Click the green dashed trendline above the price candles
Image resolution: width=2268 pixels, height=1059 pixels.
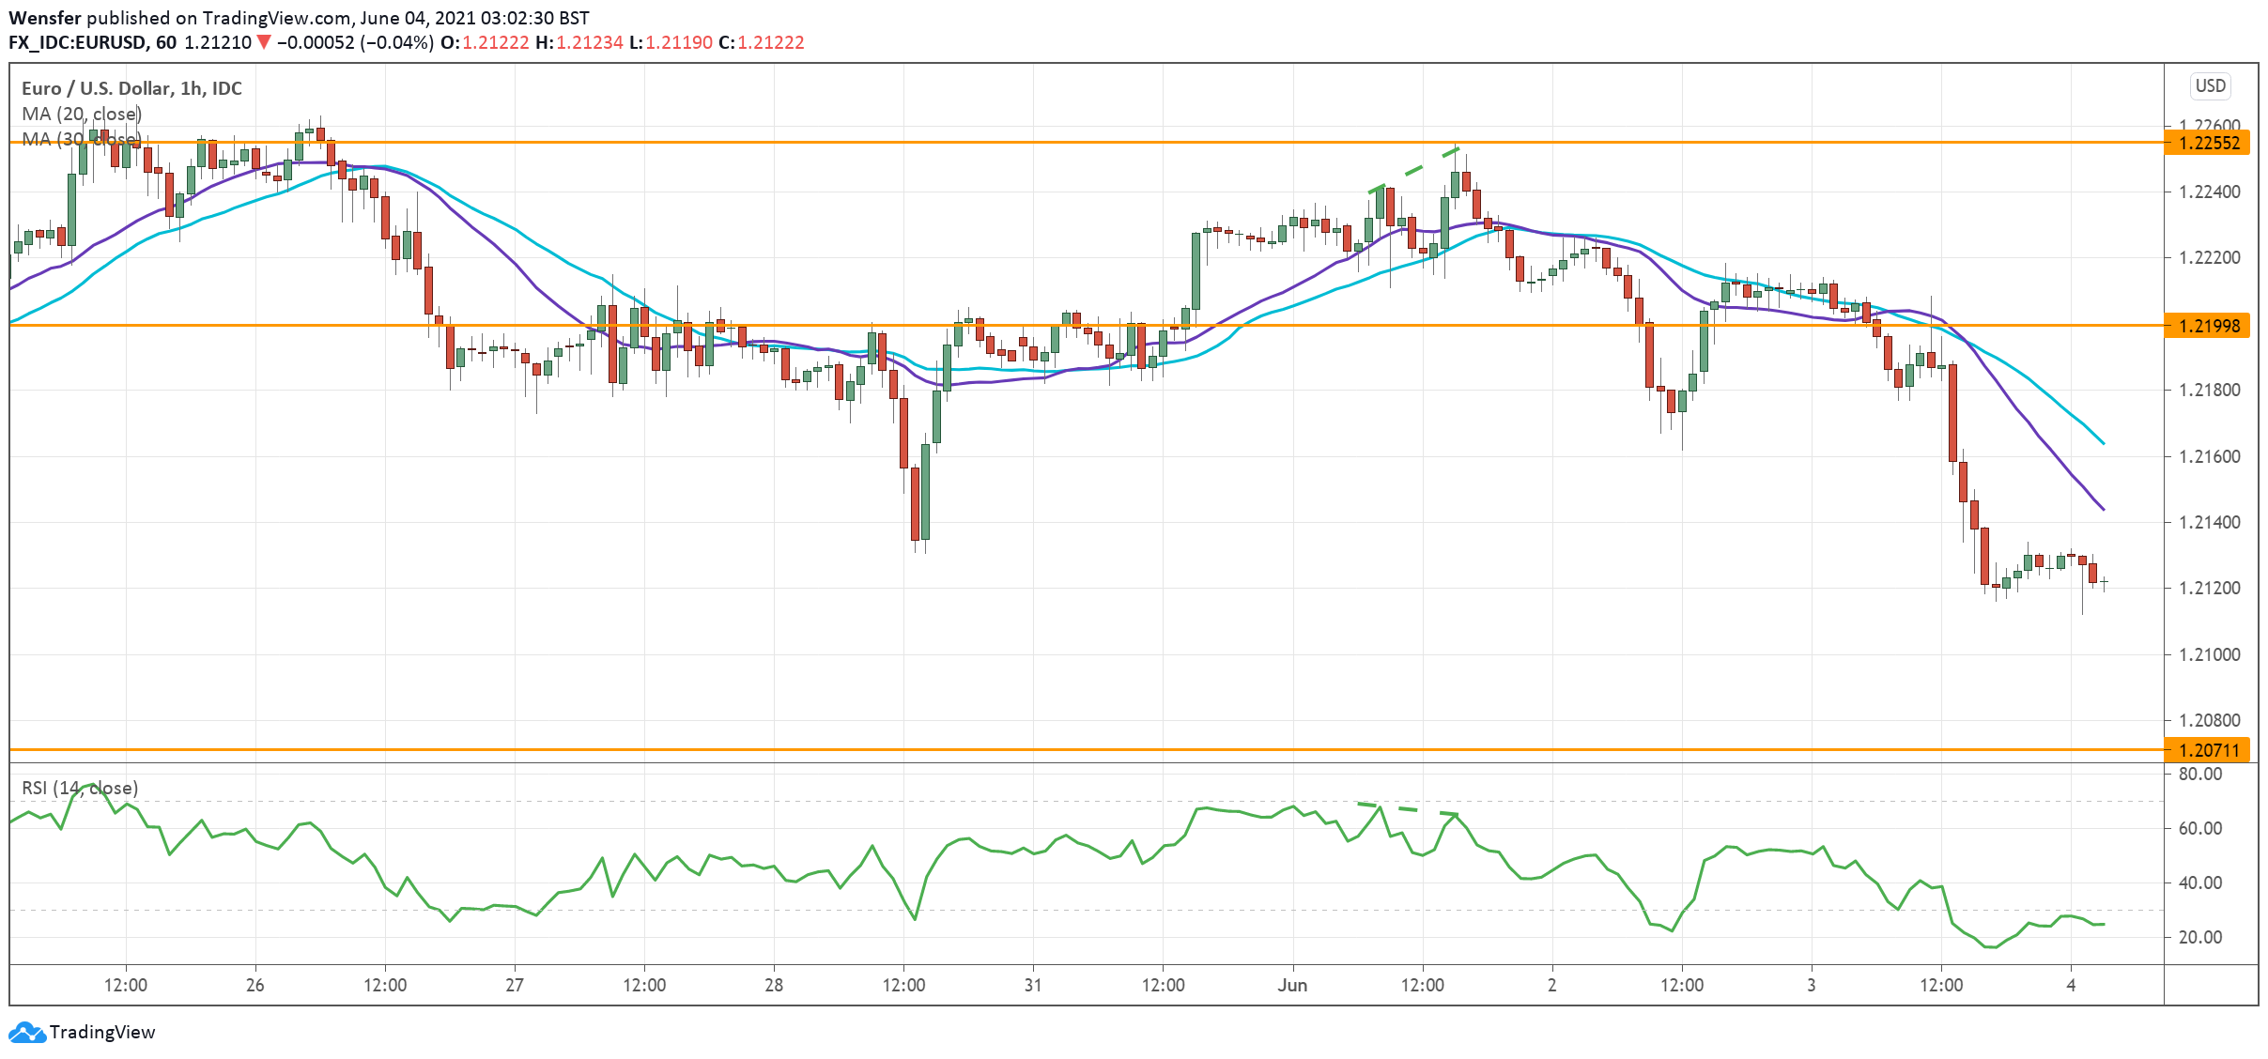pos(1413,169)
